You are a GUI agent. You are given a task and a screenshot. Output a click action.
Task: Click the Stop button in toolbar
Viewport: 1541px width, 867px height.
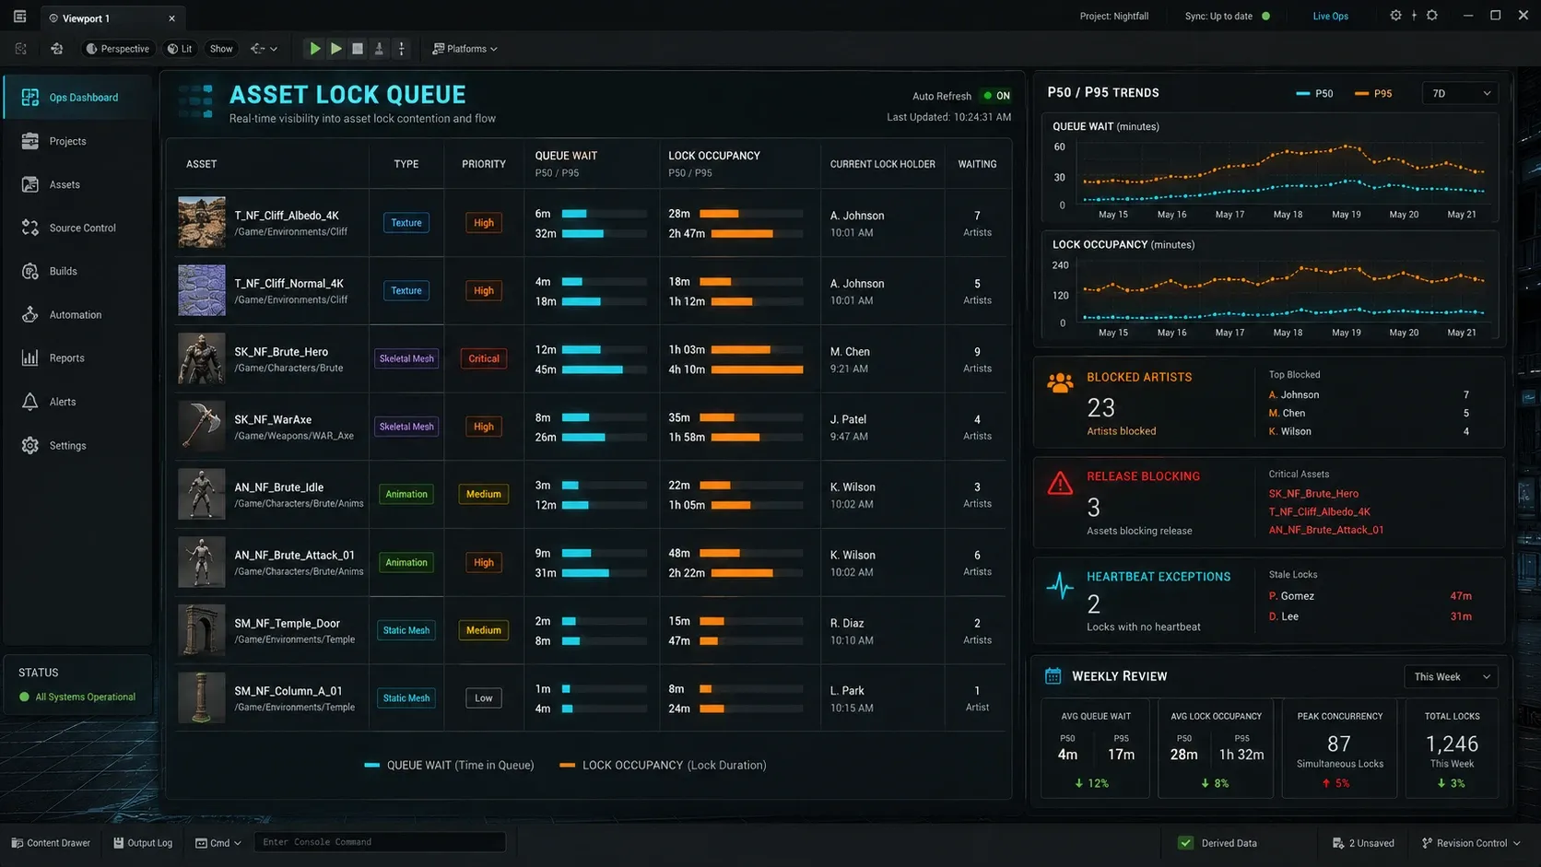point(358,49)
